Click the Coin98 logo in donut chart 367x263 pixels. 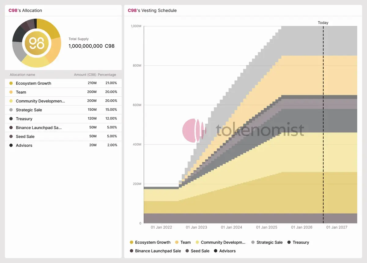[x=37, y=43]
